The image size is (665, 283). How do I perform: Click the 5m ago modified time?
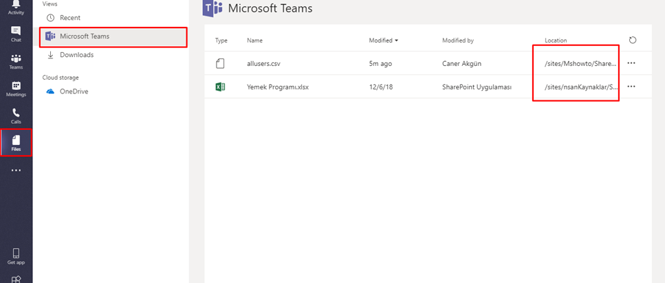[380, 64]
